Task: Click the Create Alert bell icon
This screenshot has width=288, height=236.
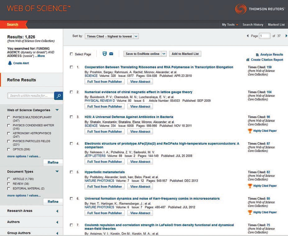Action: [10, 63]
